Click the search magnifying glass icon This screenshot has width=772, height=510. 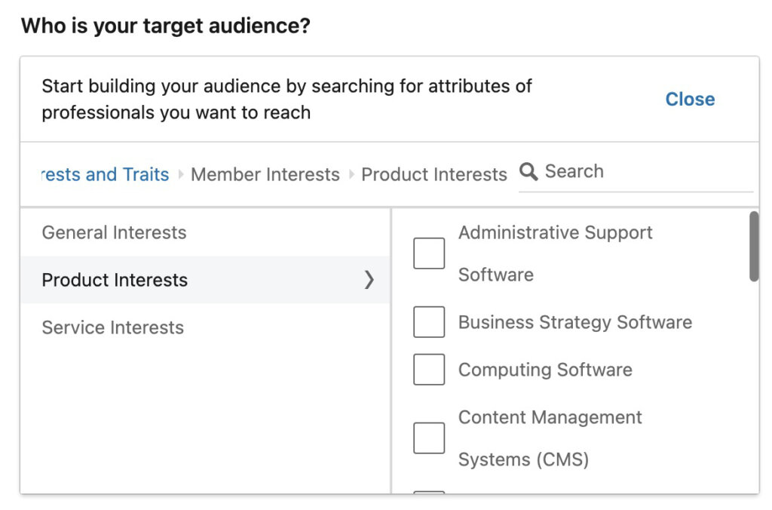[x=528, y=171]
